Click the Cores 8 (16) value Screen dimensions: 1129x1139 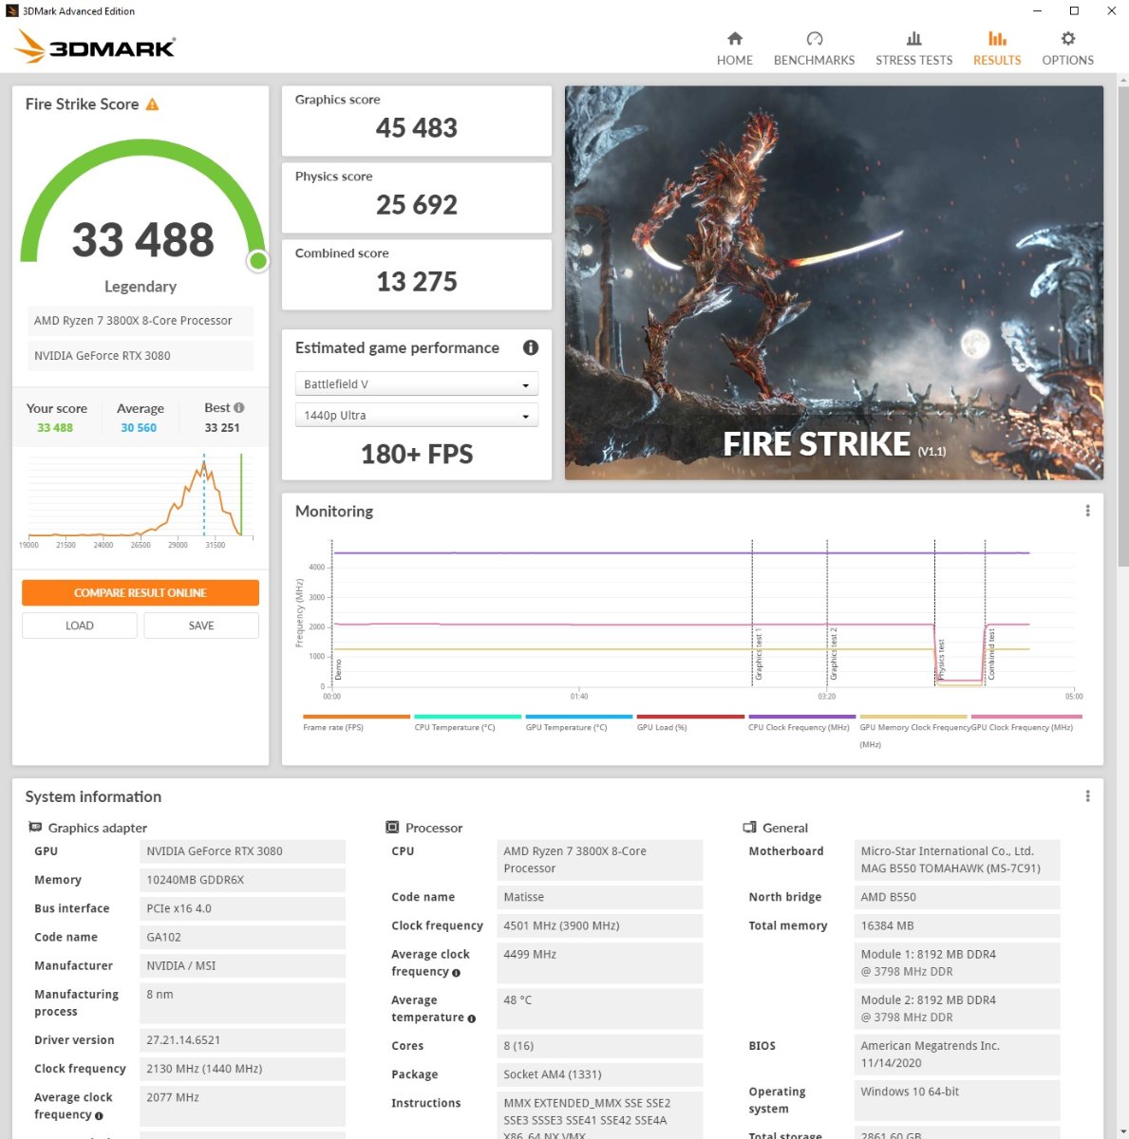(599, 1046)
